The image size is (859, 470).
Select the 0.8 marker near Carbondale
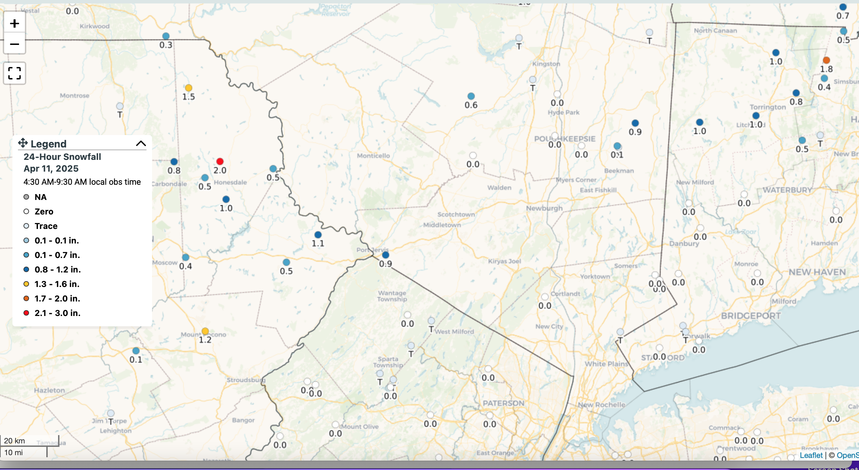point(174,162)
